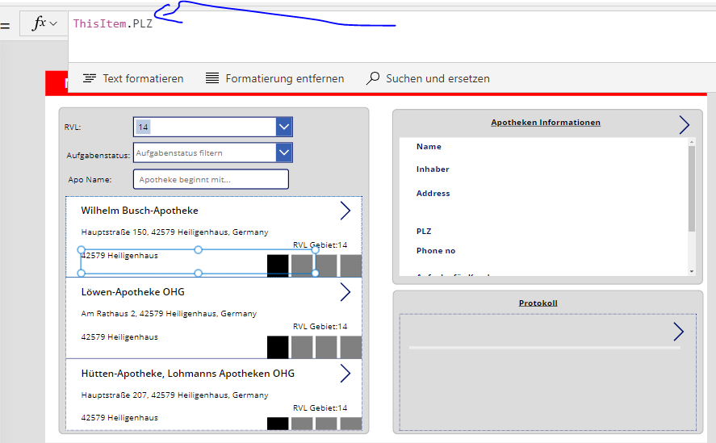716x443 pixels.
Task: Click Formatierung entfernen button
Action: 274,78
